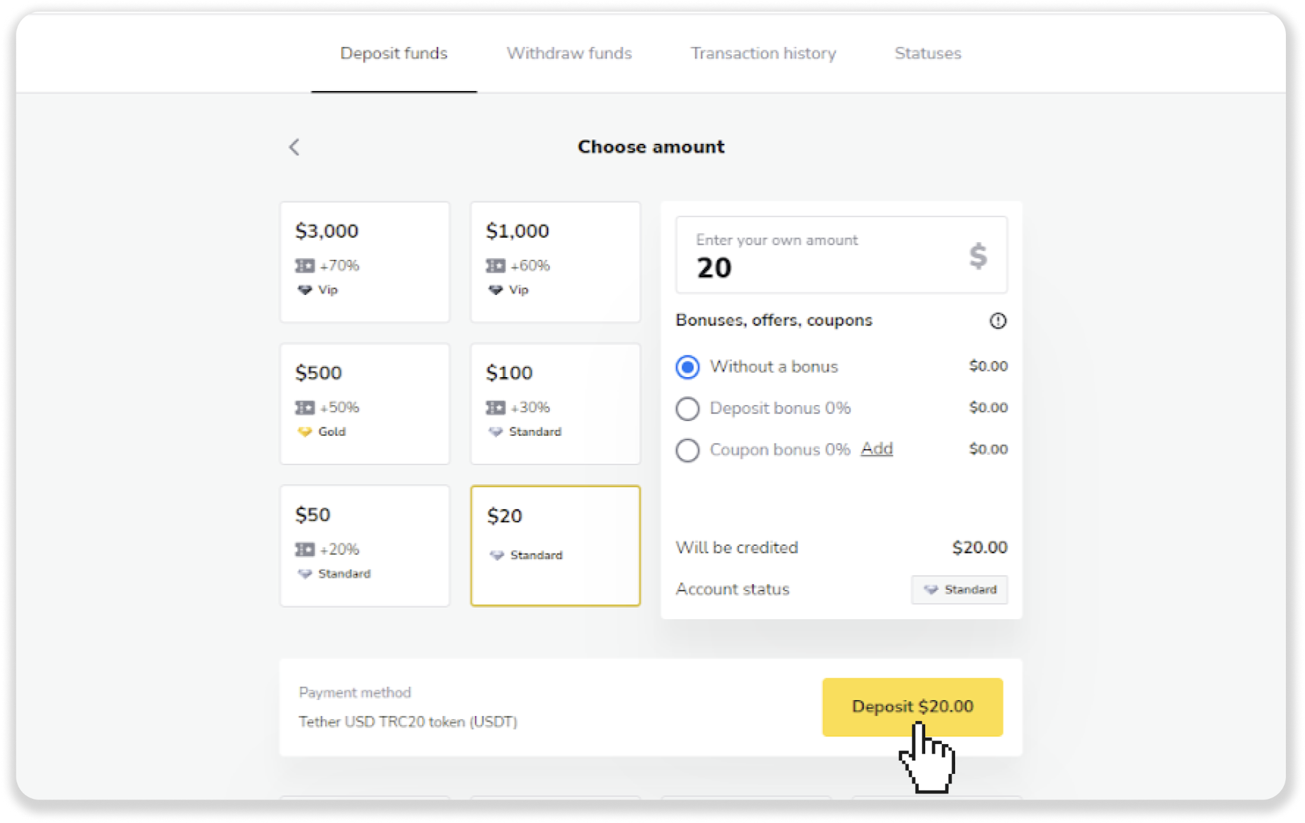
Task: Click the back navigation arrow
Action: [x=294, y=147]
